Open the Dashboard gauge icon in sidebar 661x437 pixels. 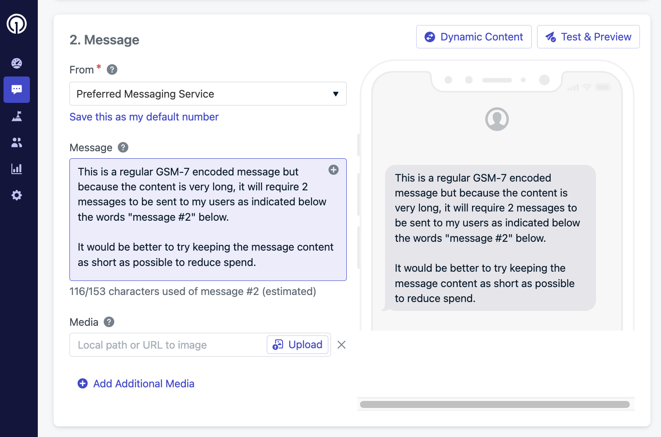point(17,63)
